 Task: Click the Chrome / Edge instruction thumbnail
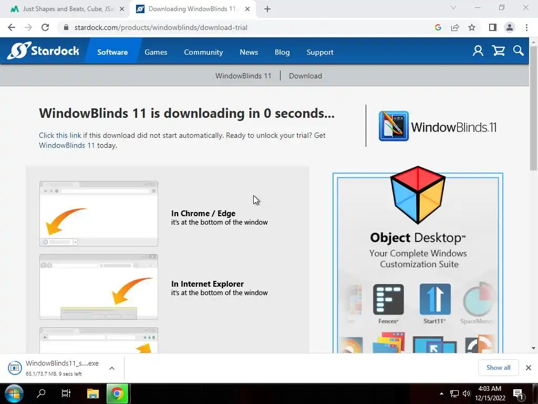[x=99, y=214]
